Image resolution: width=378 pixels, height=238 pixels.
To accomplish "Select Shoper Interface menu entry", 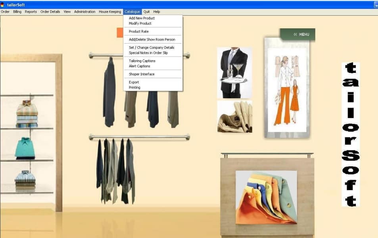I will (x=142, y=74).
